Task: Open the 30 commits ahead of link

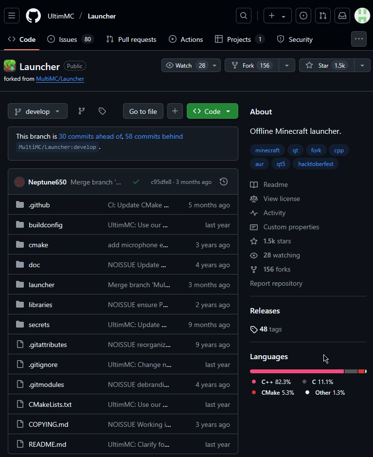Action: 90,136
